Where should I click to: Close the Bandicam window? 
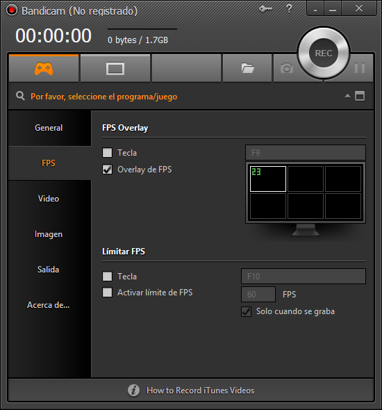point(359,8)
